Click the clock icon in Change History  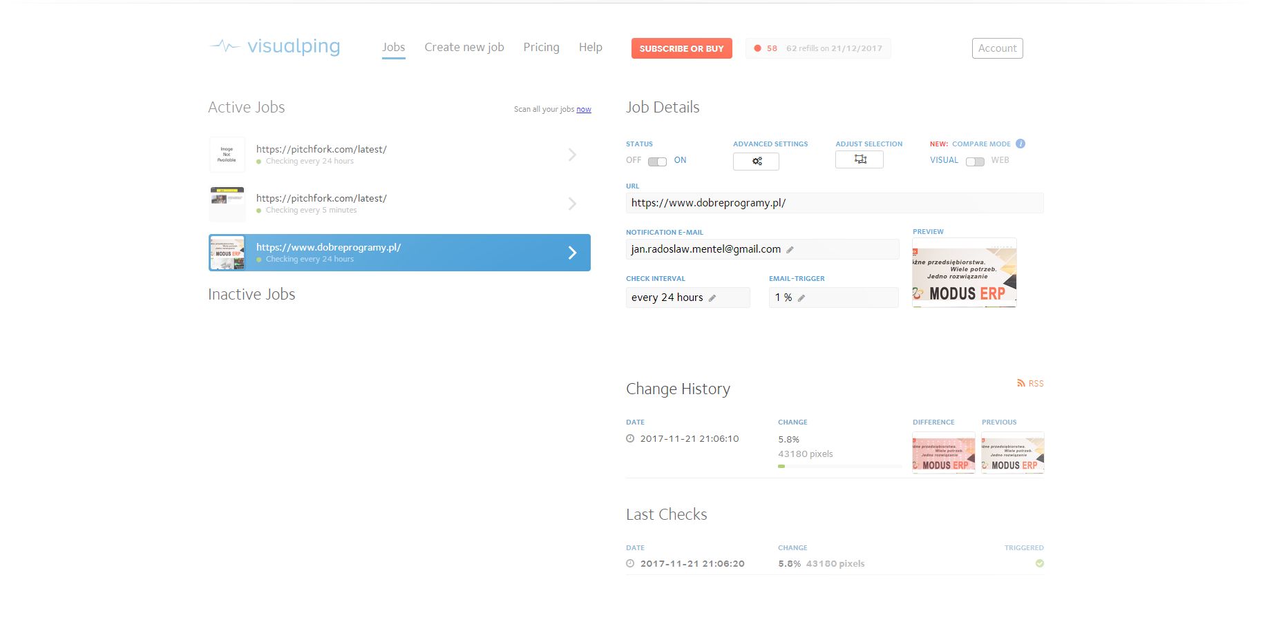coord(630,438)
